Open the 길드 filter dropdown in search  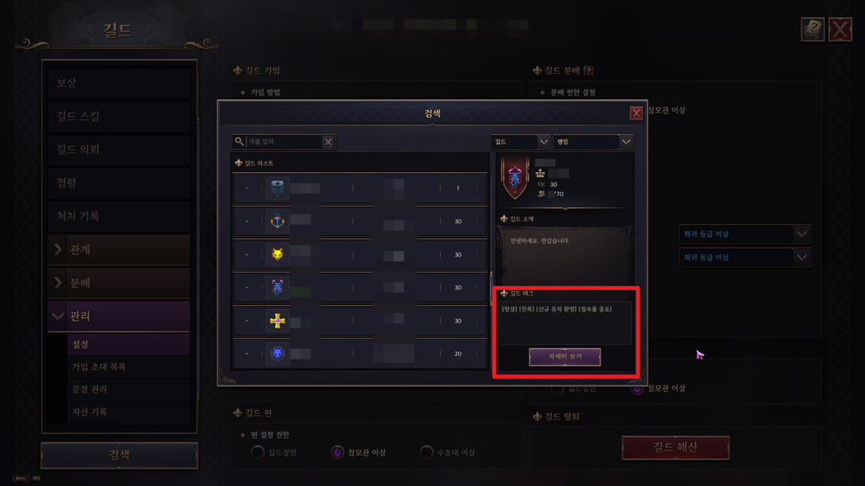pos(521,142)
